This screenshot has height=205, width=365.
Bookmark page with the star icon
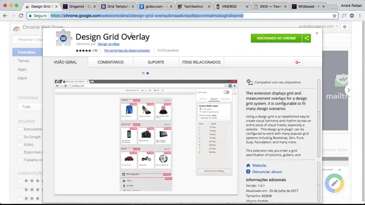335,15
